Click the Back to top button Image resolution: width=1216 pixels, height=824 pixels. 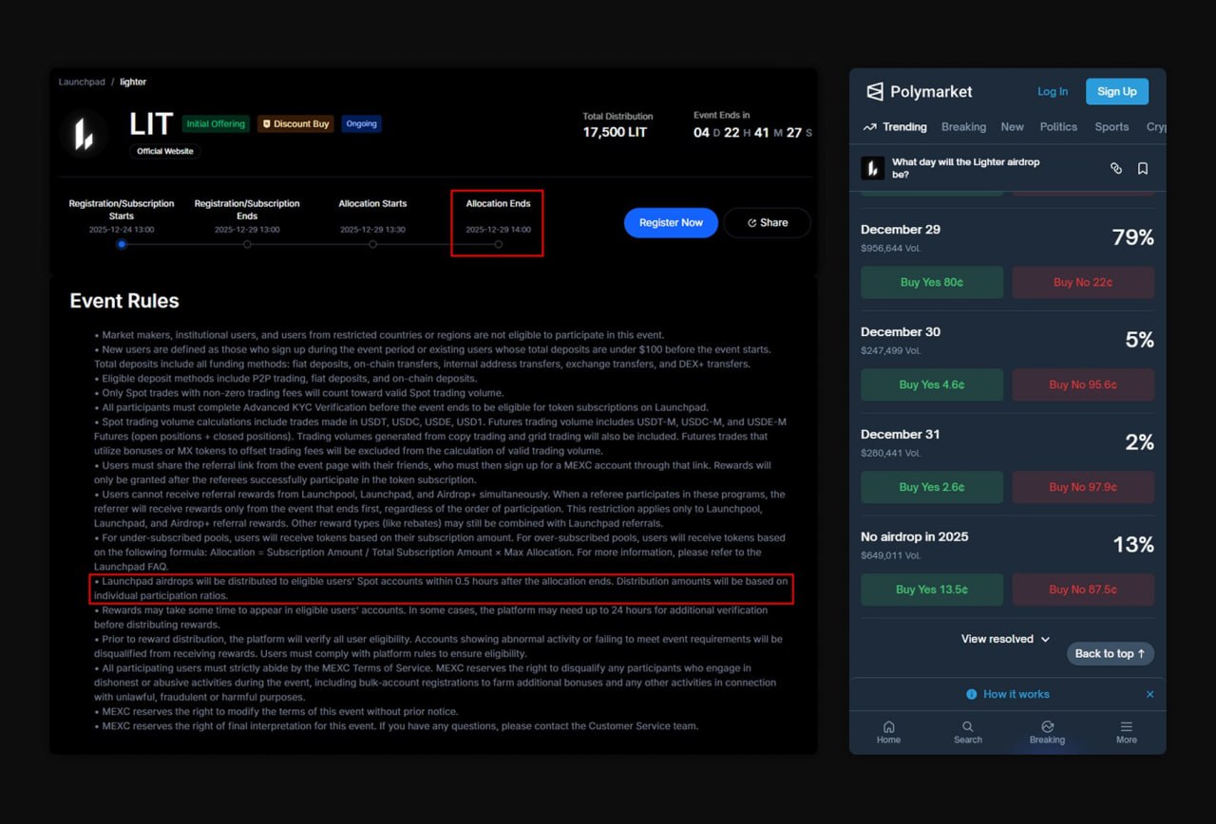point(1110,654)
